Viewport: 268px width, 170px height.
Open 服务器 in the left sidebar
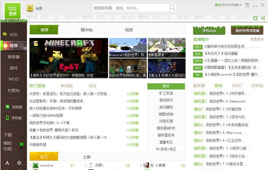pos(13,57)
